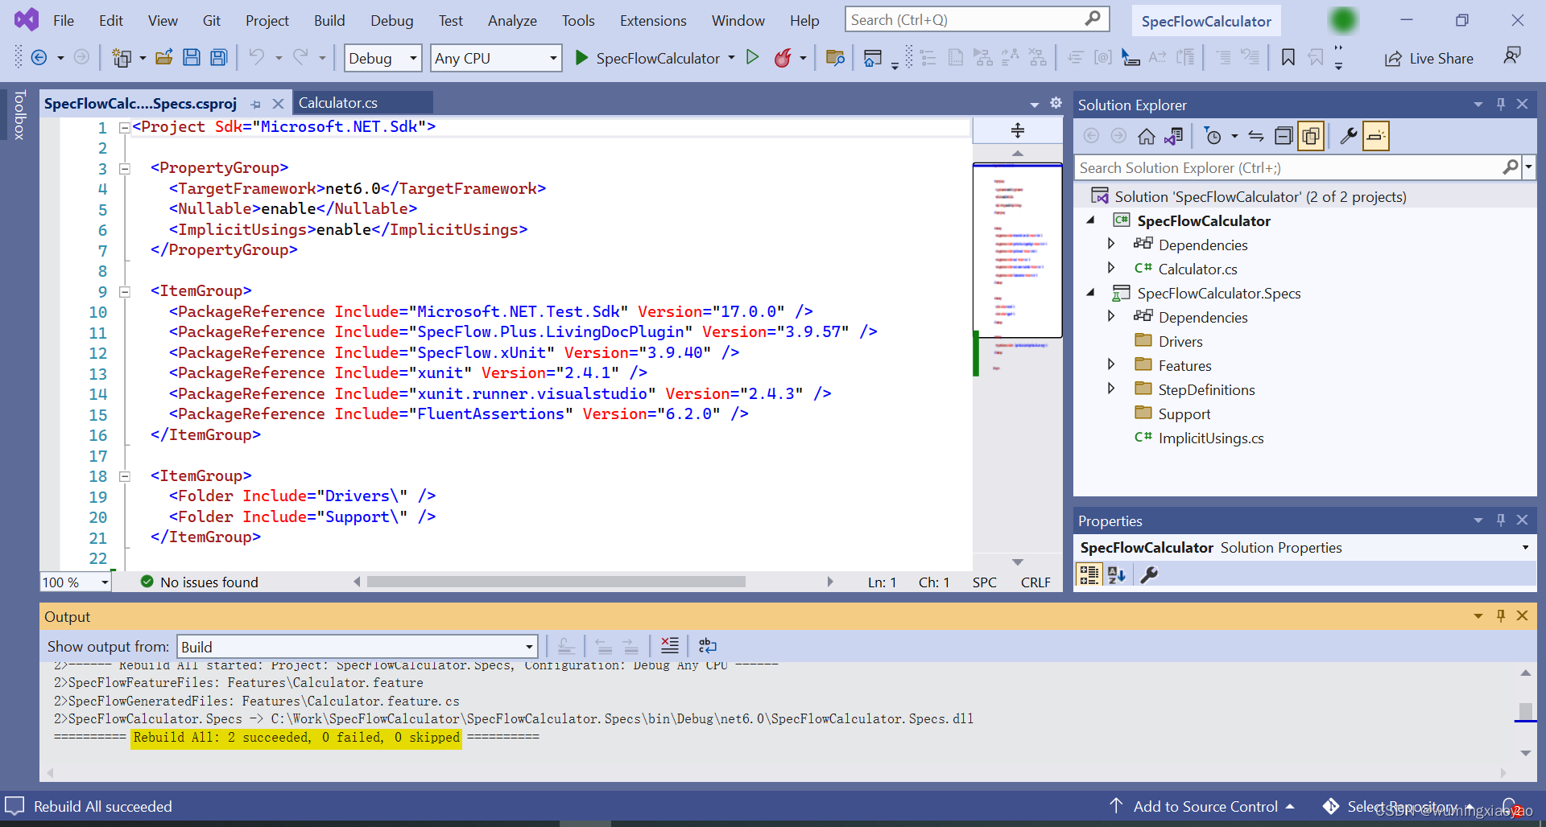Click Add to Source Control
1546x827 pixels.
click(x=1205, y=806)
